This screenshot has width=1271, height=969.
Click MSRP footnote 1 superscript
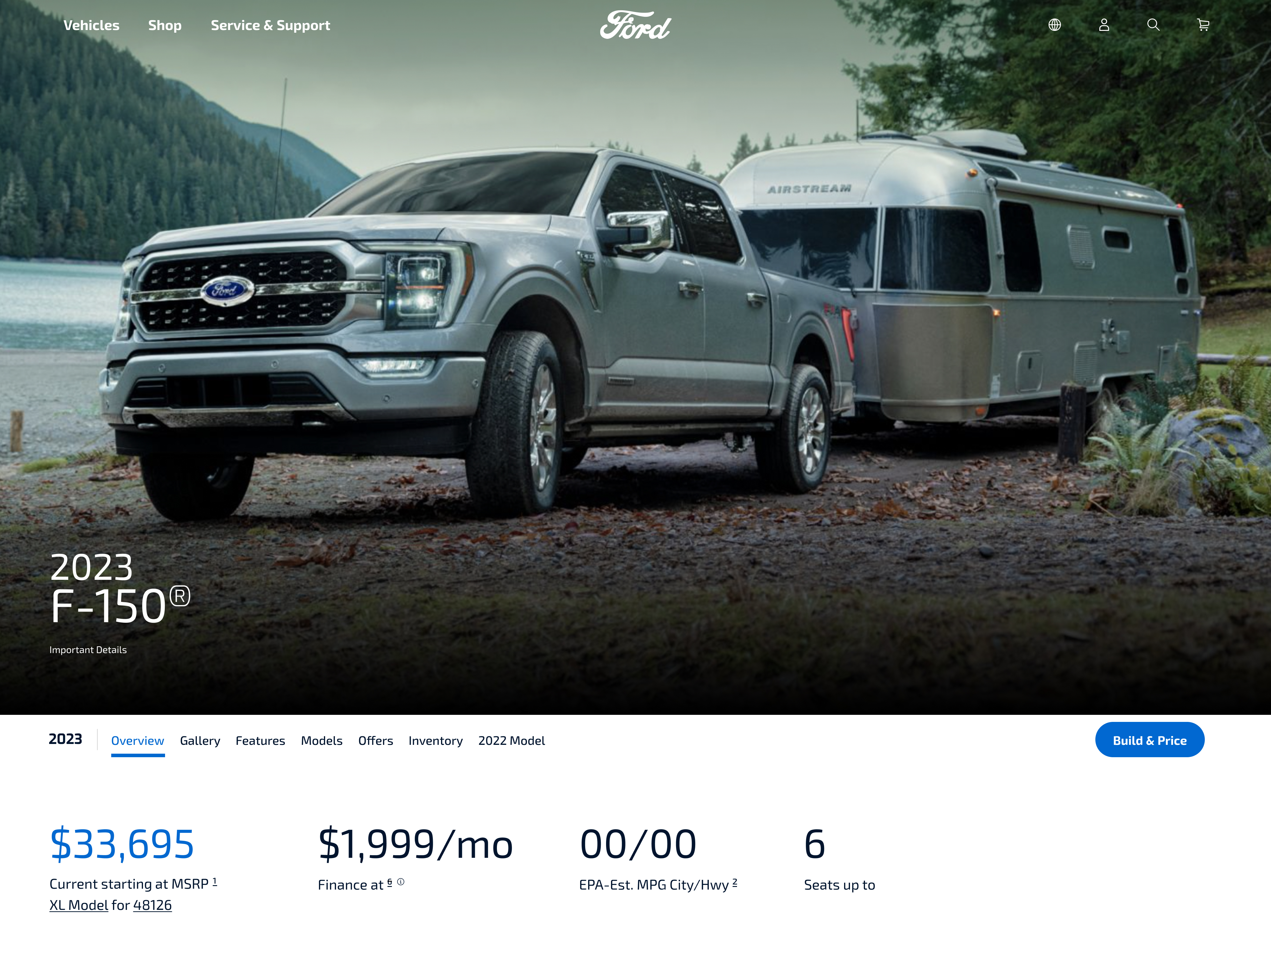(214, 882)
